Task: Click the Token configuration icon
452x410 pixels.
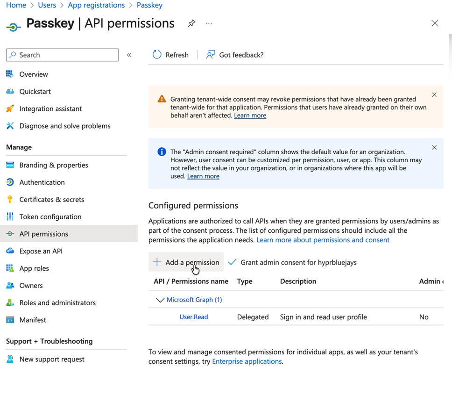Action: 10,217
